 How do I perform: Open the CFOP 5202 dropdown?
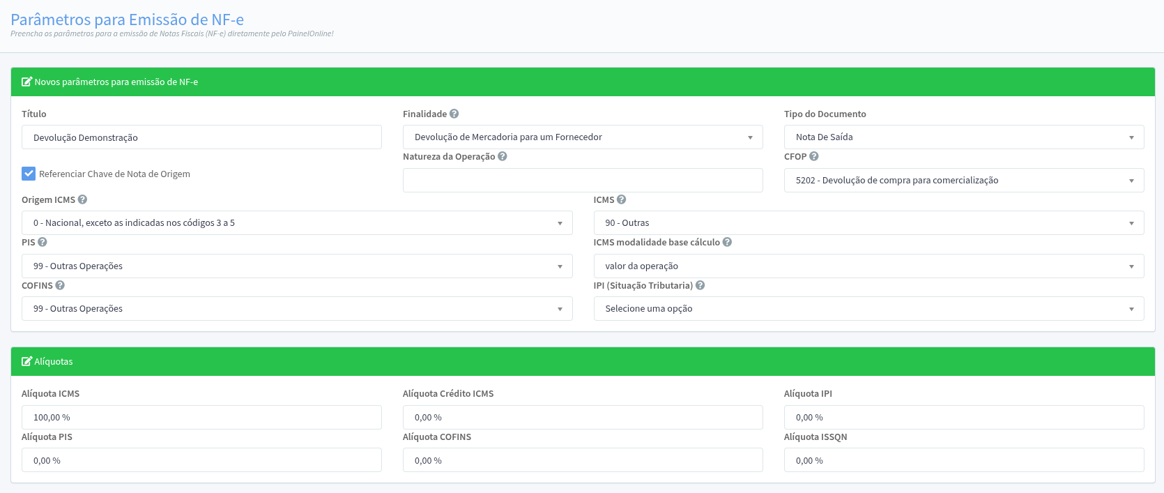click(963, 181)
